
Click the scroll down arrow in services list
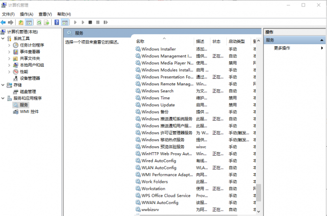[x=259, y=211]
